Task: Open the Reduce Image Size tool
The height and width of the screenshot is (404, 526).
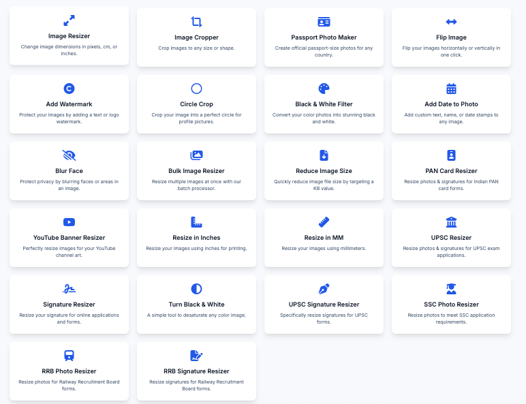Action: pyautogui.click(x=324, y=171)
